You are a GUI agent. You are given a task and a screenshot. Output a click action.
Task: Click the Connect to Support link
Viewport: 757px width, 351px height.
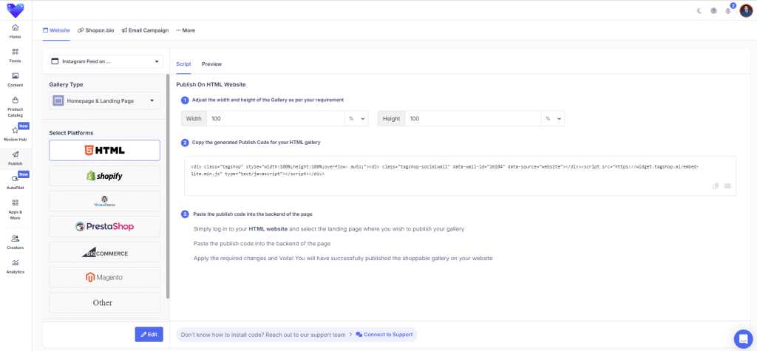[384, 335]
